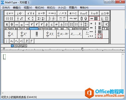
Task: Open fraction and radical templates palette
Action: tap(20, 18)
